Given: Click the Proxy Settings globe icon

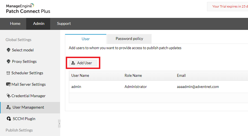Looking at the screenshot, I should (8, 62).
